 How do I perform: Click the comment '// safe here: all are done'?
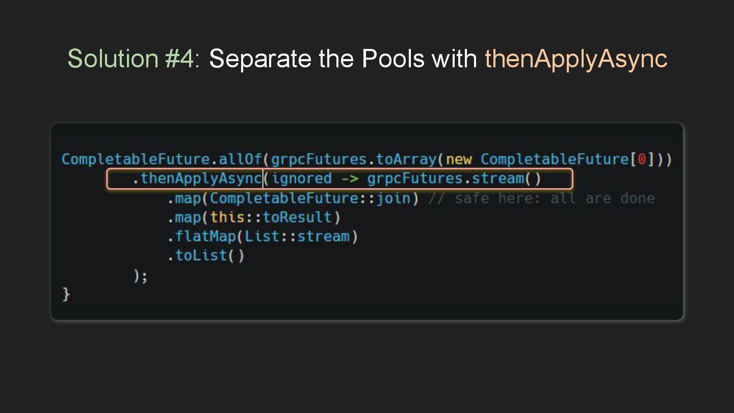(x=541, y=198)
